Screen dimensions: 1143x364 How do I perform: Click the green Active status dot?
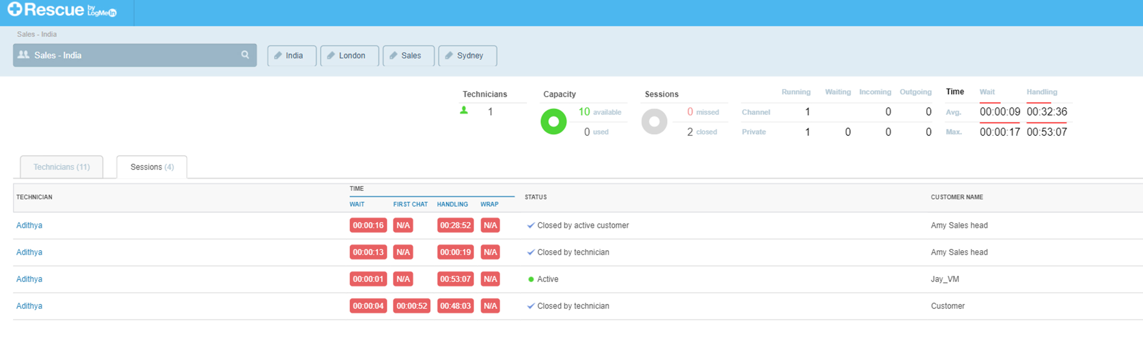[x=531, y=279]
